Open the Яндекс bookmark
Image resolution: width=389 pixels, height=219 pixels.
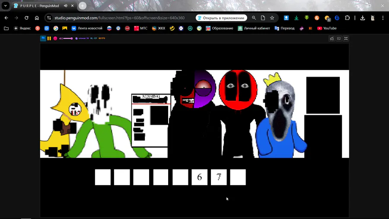coord(22,28)
